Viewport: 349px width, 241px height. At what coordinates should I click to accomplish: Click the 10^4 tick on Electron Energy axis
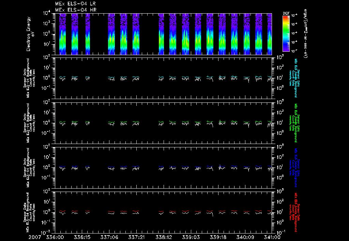[47, 13]
